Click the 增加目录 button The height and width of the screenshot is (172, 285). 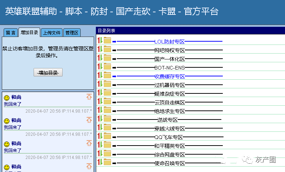[x=48, y=72]
